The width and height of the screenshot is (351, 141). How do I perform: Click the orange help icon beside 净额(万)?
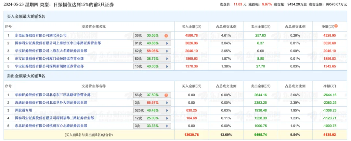click(x=336, y=26)
